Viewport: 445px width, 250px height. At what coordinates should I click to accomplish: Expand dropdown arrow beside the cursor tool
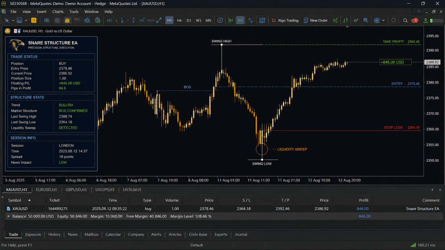13,20
